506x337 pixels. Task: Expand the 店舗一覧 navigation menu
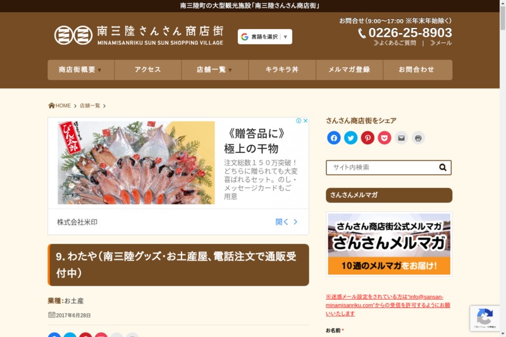click(215, 70)
